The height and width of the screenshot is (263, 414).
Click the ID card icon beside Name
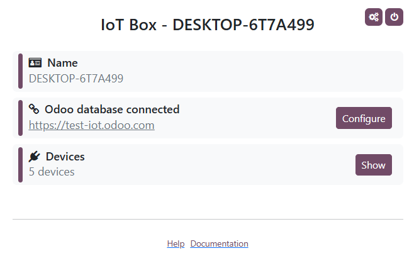(x=35, y=63)
